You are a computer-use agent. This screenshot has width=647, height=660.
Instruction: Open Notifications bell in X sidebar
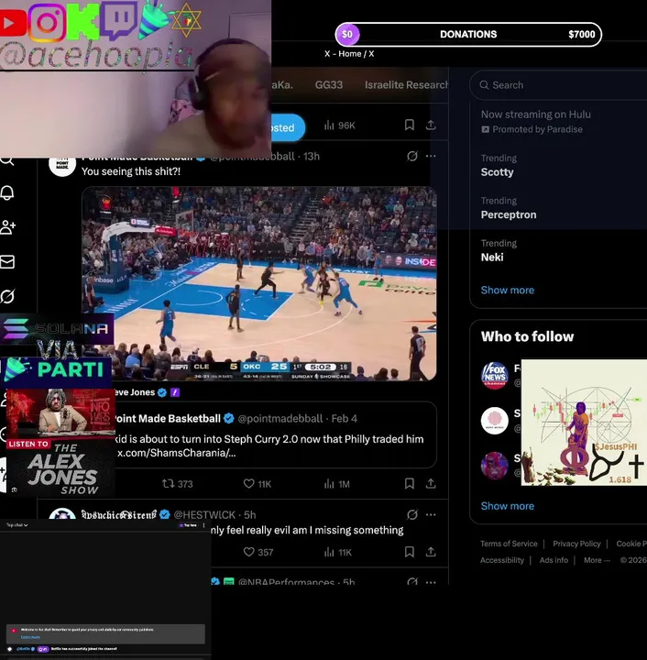pos(7,192)
